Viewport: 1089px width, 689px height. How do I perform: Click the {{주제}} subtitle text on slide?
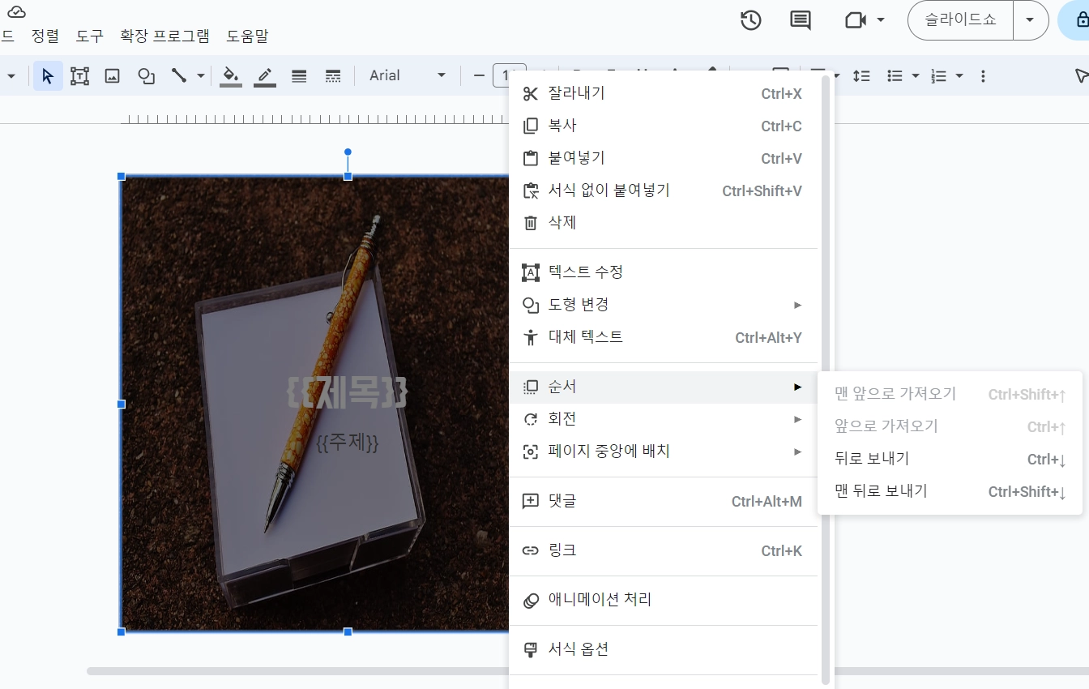pos(347,443)
